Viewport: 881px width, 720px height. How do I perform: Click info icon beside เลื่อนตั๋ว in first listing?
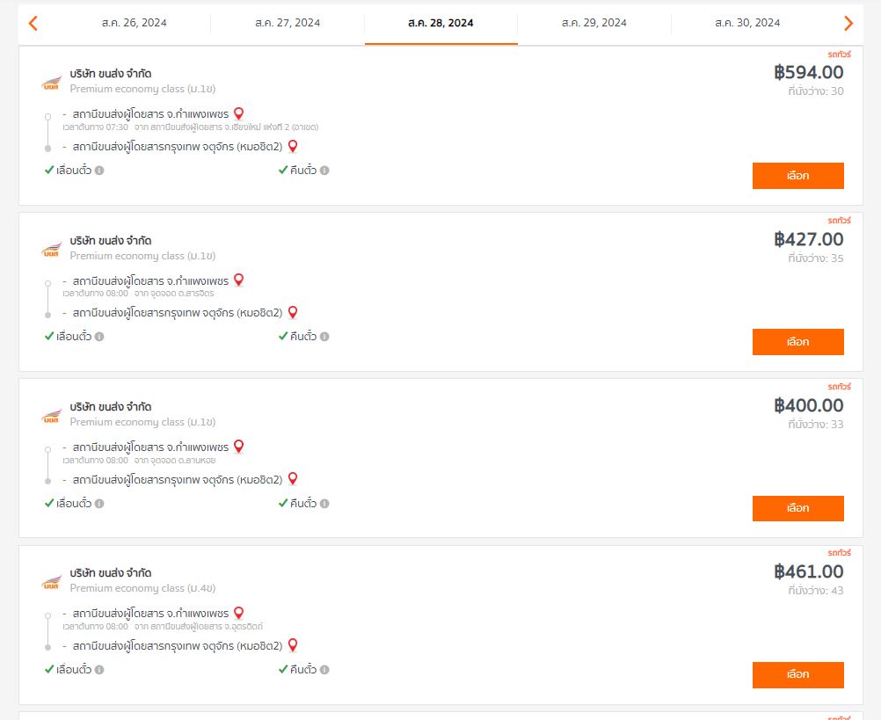(x=99, y=171)
